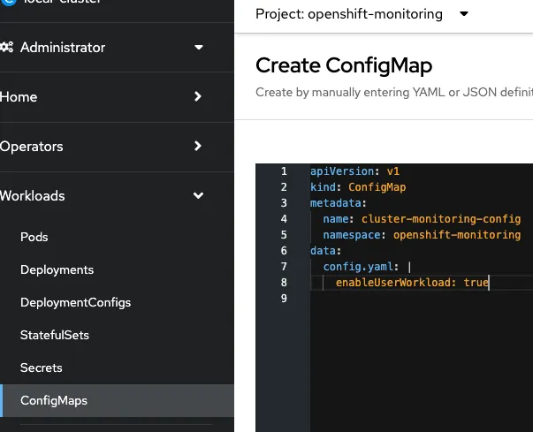Open Secrets from the Workloads menu
The width and height of the screenshot is (533, 432).
tap(41, 368)
